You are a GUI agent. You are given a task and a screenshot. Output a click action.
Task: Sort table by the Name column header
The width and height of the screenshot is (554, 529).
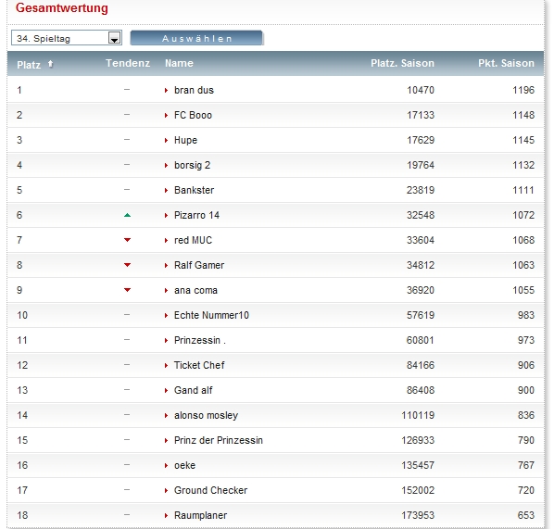[x=179, y=63]
